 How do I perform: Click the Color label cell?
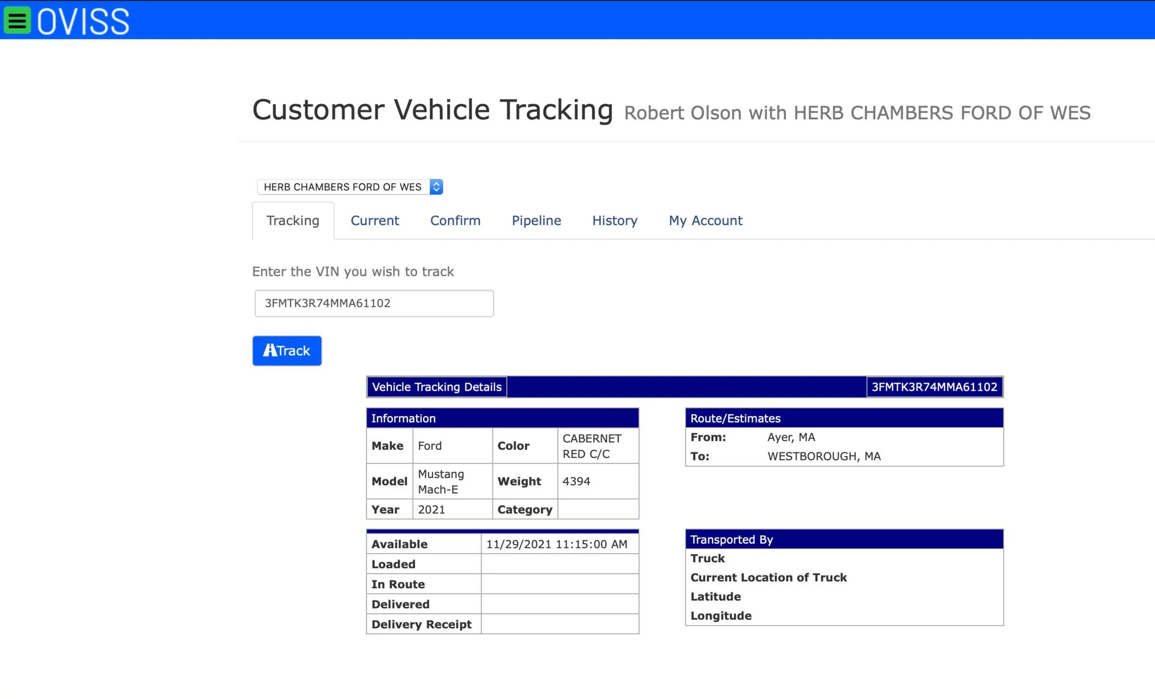click(x=525, y=446)
